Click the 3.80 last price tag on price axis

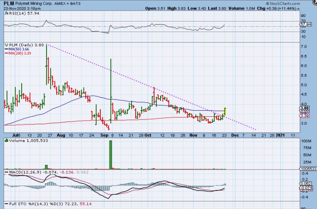(305, 108)
